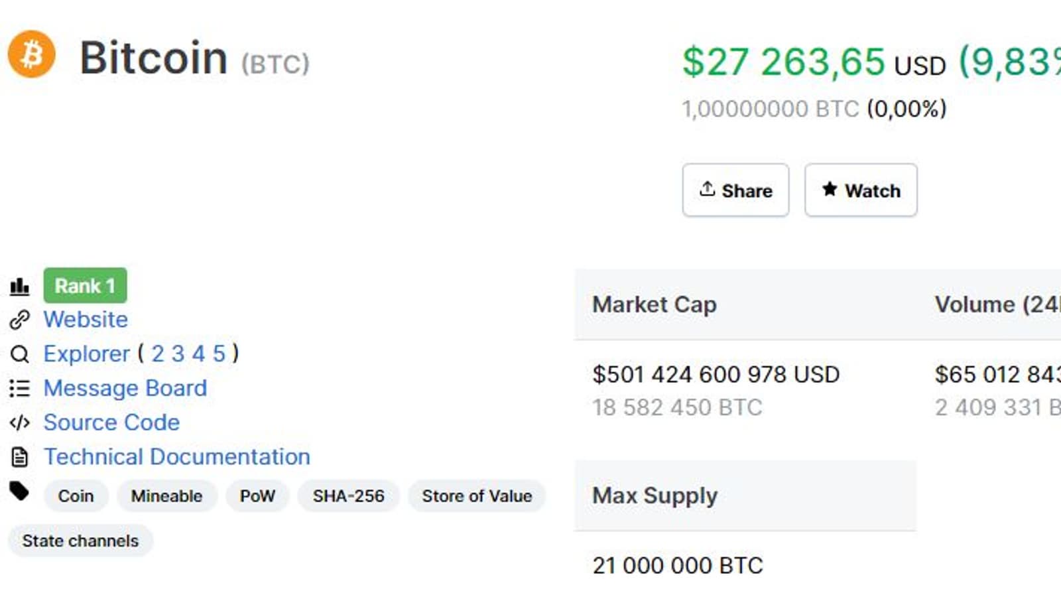The height and width of the screenshot is (597, 1061).
Task: Click the list icon beside Message Board
Action: [x=20, y=388]
